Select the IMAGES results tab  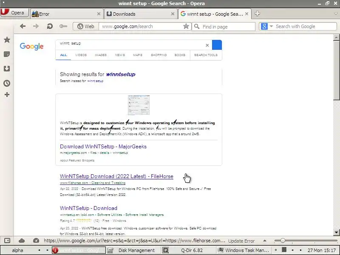101,55
